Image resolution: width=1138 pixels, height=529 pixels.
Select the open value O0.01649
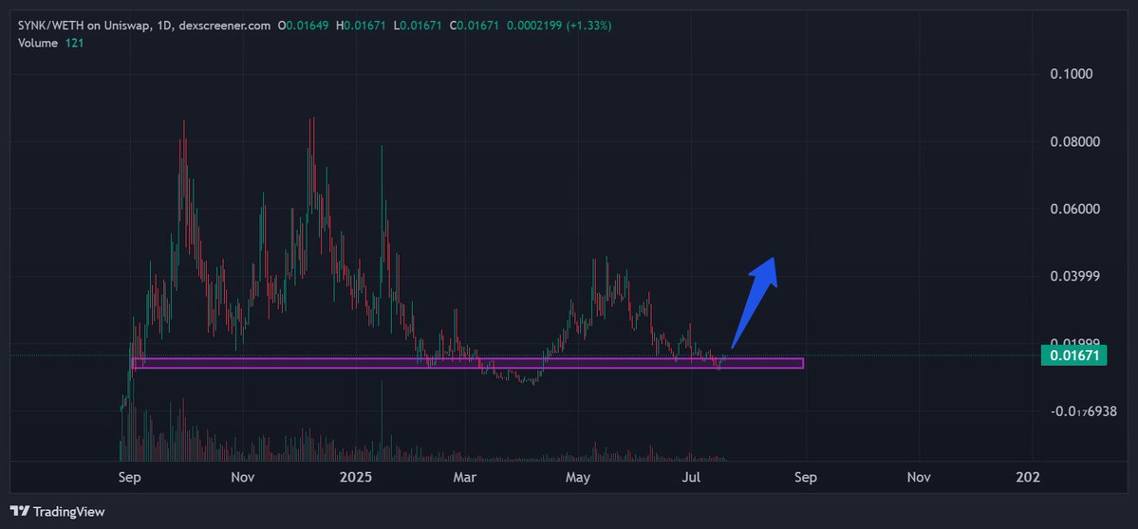tap(304, 26)
